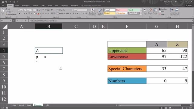Click the Format cells icon
Image resolution: width=194 pixels, height=109 pixels.
tap(155, 11)
